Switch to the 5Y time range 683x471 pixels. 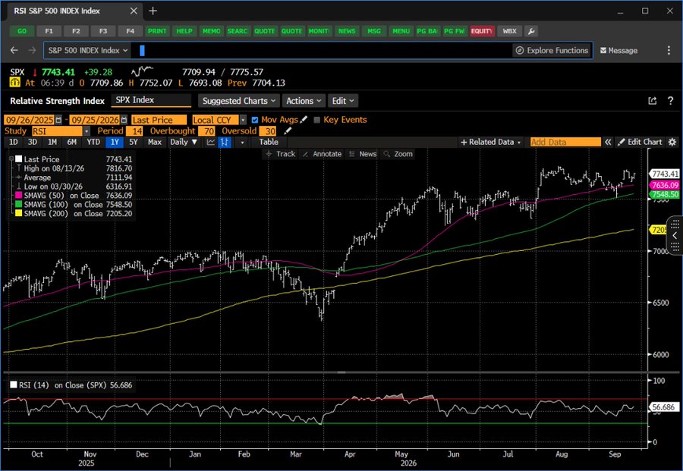tap(134, 142)
